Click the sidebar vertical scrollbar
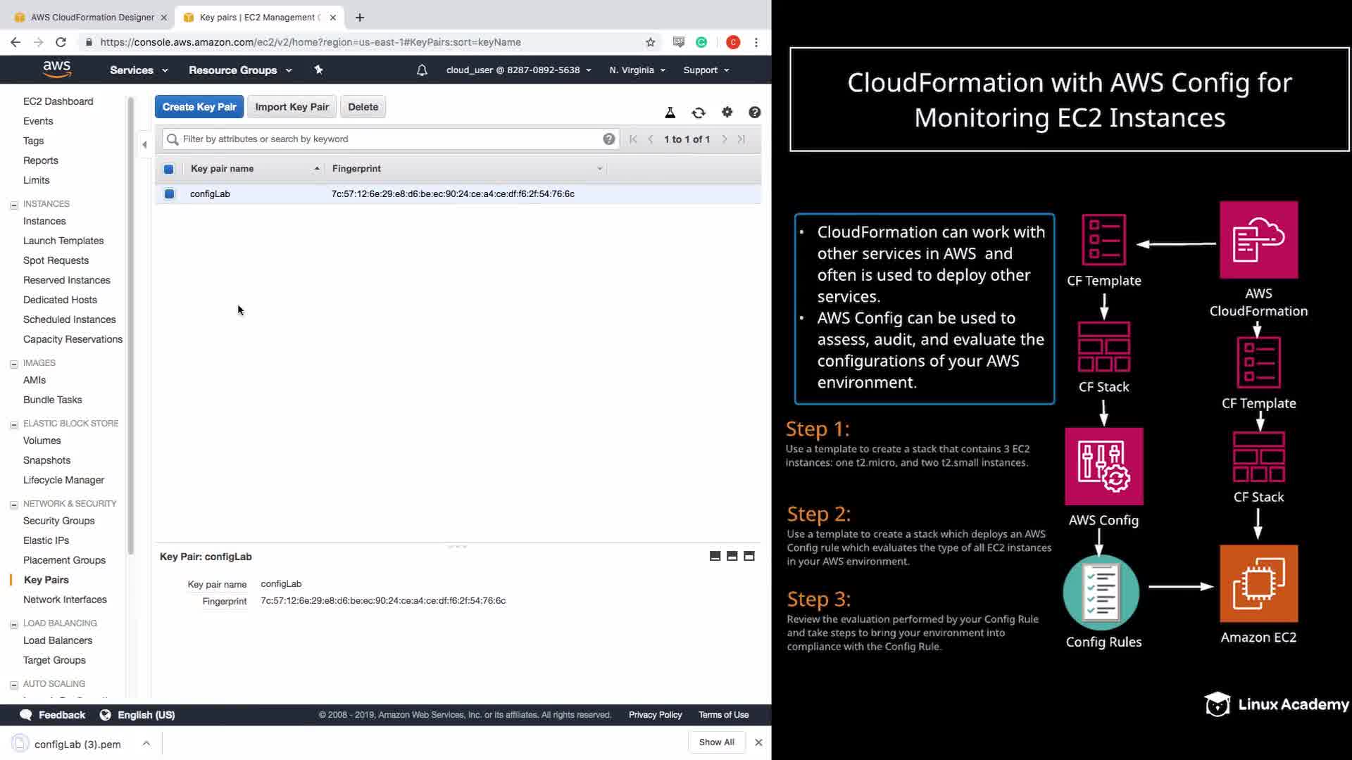 tap(130, 324)
